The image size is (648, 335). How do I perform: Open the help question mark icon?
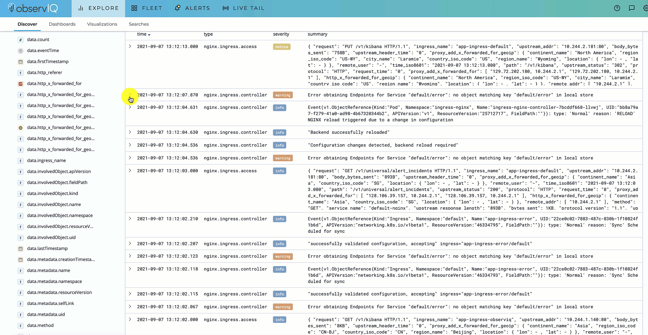pyautogui.click(x=617, y=8)
